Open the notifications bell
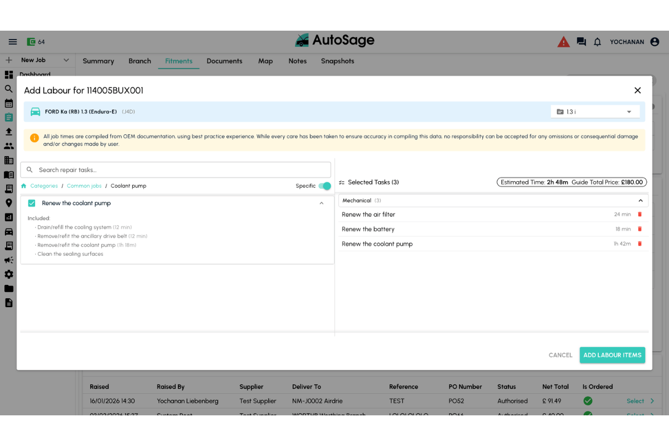Viewport: 669px width, 446px height. (x=597, y=42)
